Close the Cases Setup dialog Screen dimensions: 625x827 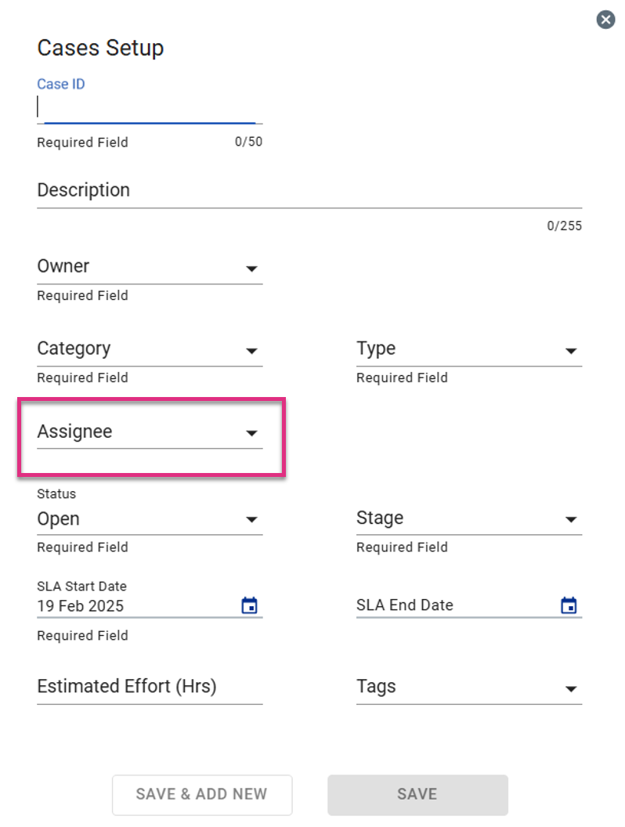pos(605,20)
